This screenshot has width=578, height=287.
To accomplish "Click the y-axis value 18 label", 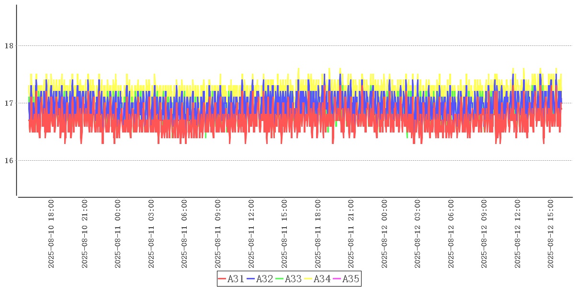I will pos(8,46).
